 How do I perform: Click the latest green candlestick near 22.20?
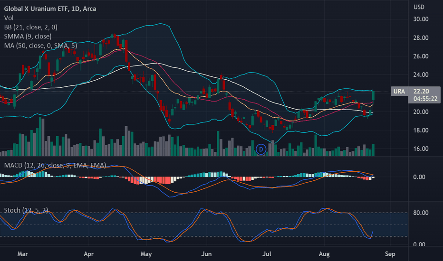[373, 96]
